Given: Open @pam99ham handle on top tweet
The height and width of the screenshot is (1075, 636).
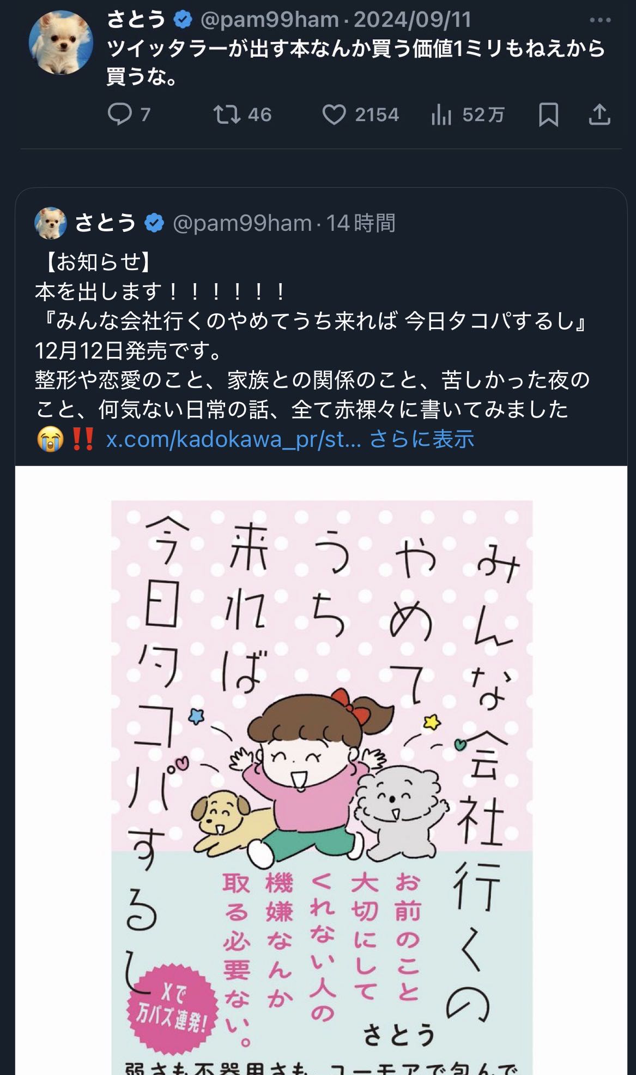Looking at the screenshot, I should pyautogui.click(x=270, y=20).
